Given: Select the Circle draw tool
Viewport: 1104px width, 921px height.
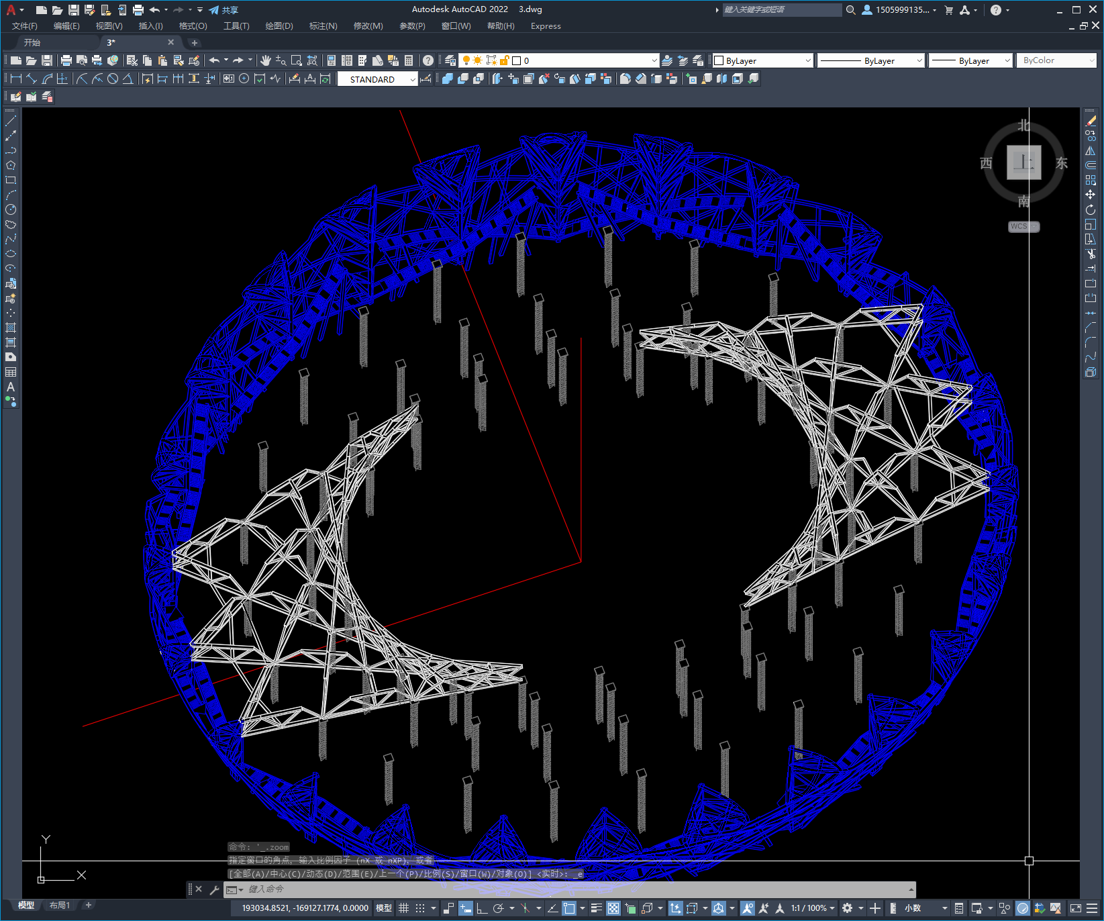Looking at the screenshot, I should pos(11,210).
